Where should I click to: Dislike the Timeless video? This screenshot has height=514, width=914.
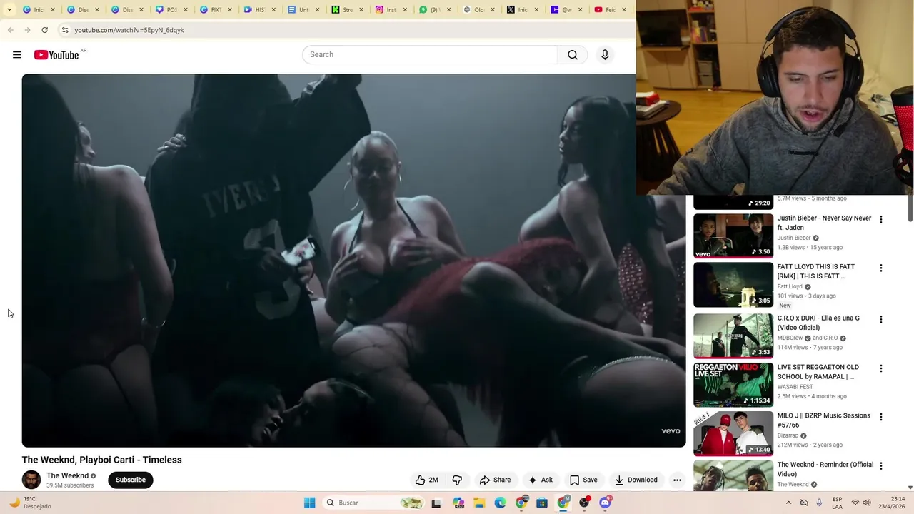457,480
